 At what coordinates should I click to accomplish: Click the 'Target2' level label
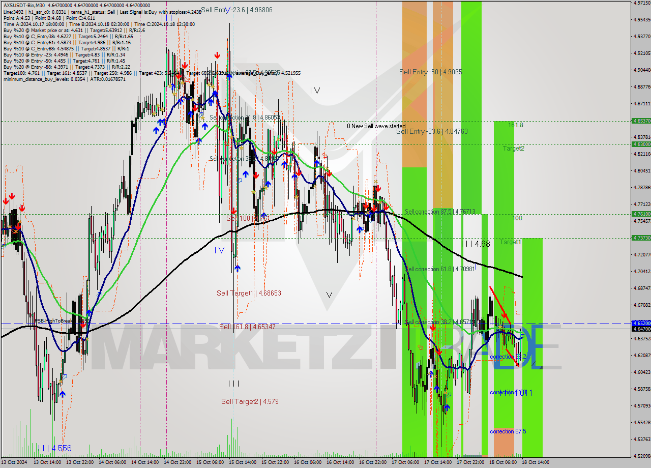tap(514, 149)
